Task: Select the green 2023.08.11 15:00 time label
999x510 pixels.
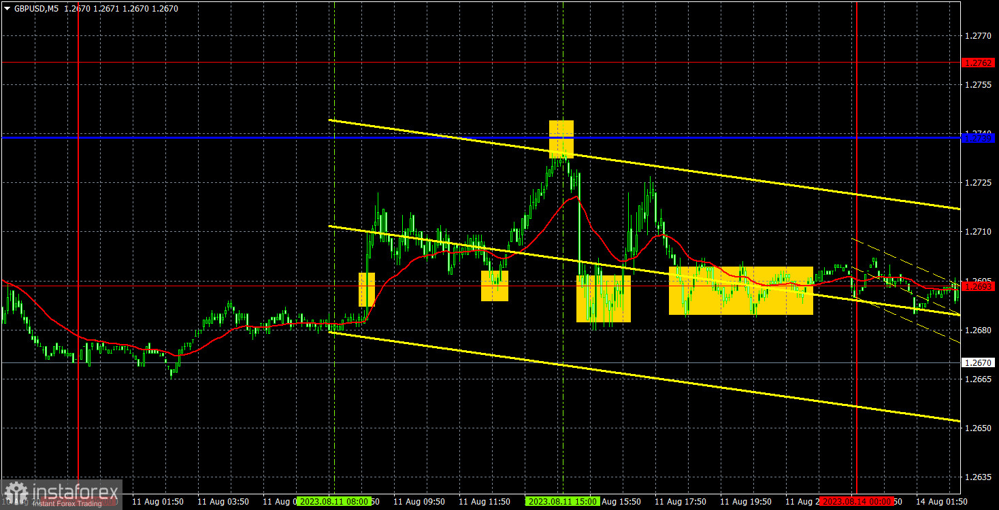Action: click(562, 501)
